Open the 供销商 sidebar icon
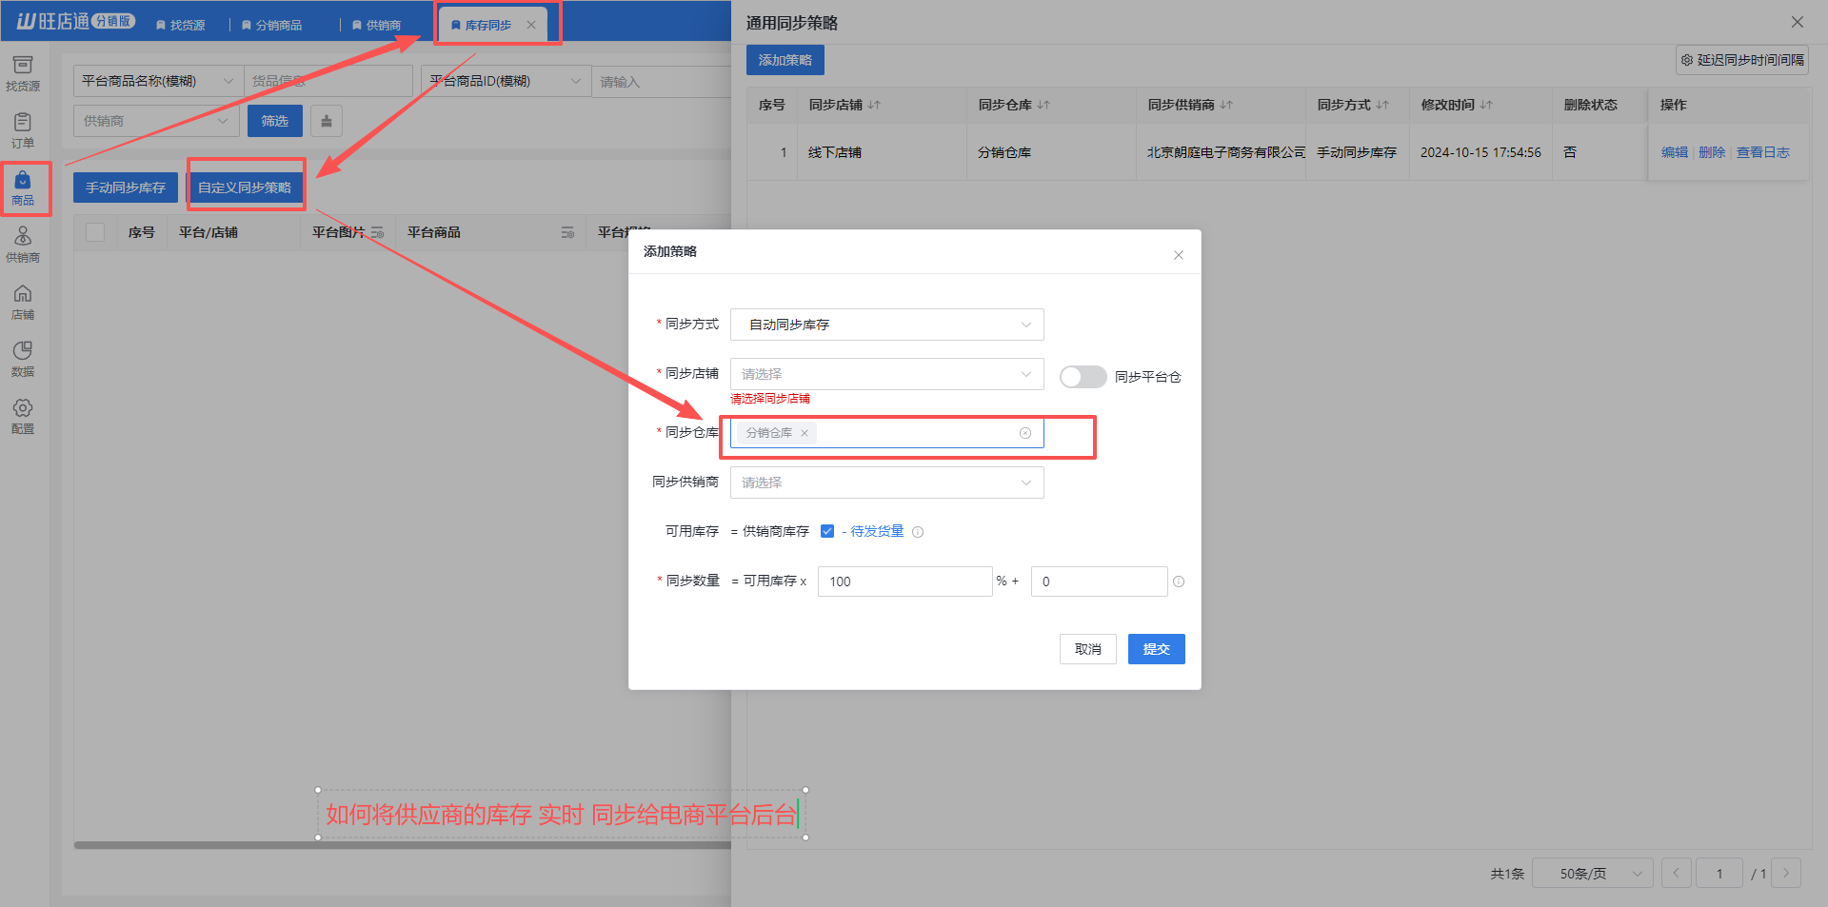1828x907 pixels. 23,245
